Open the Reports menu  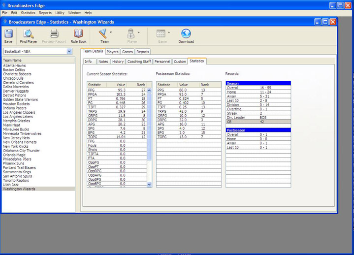45,13
